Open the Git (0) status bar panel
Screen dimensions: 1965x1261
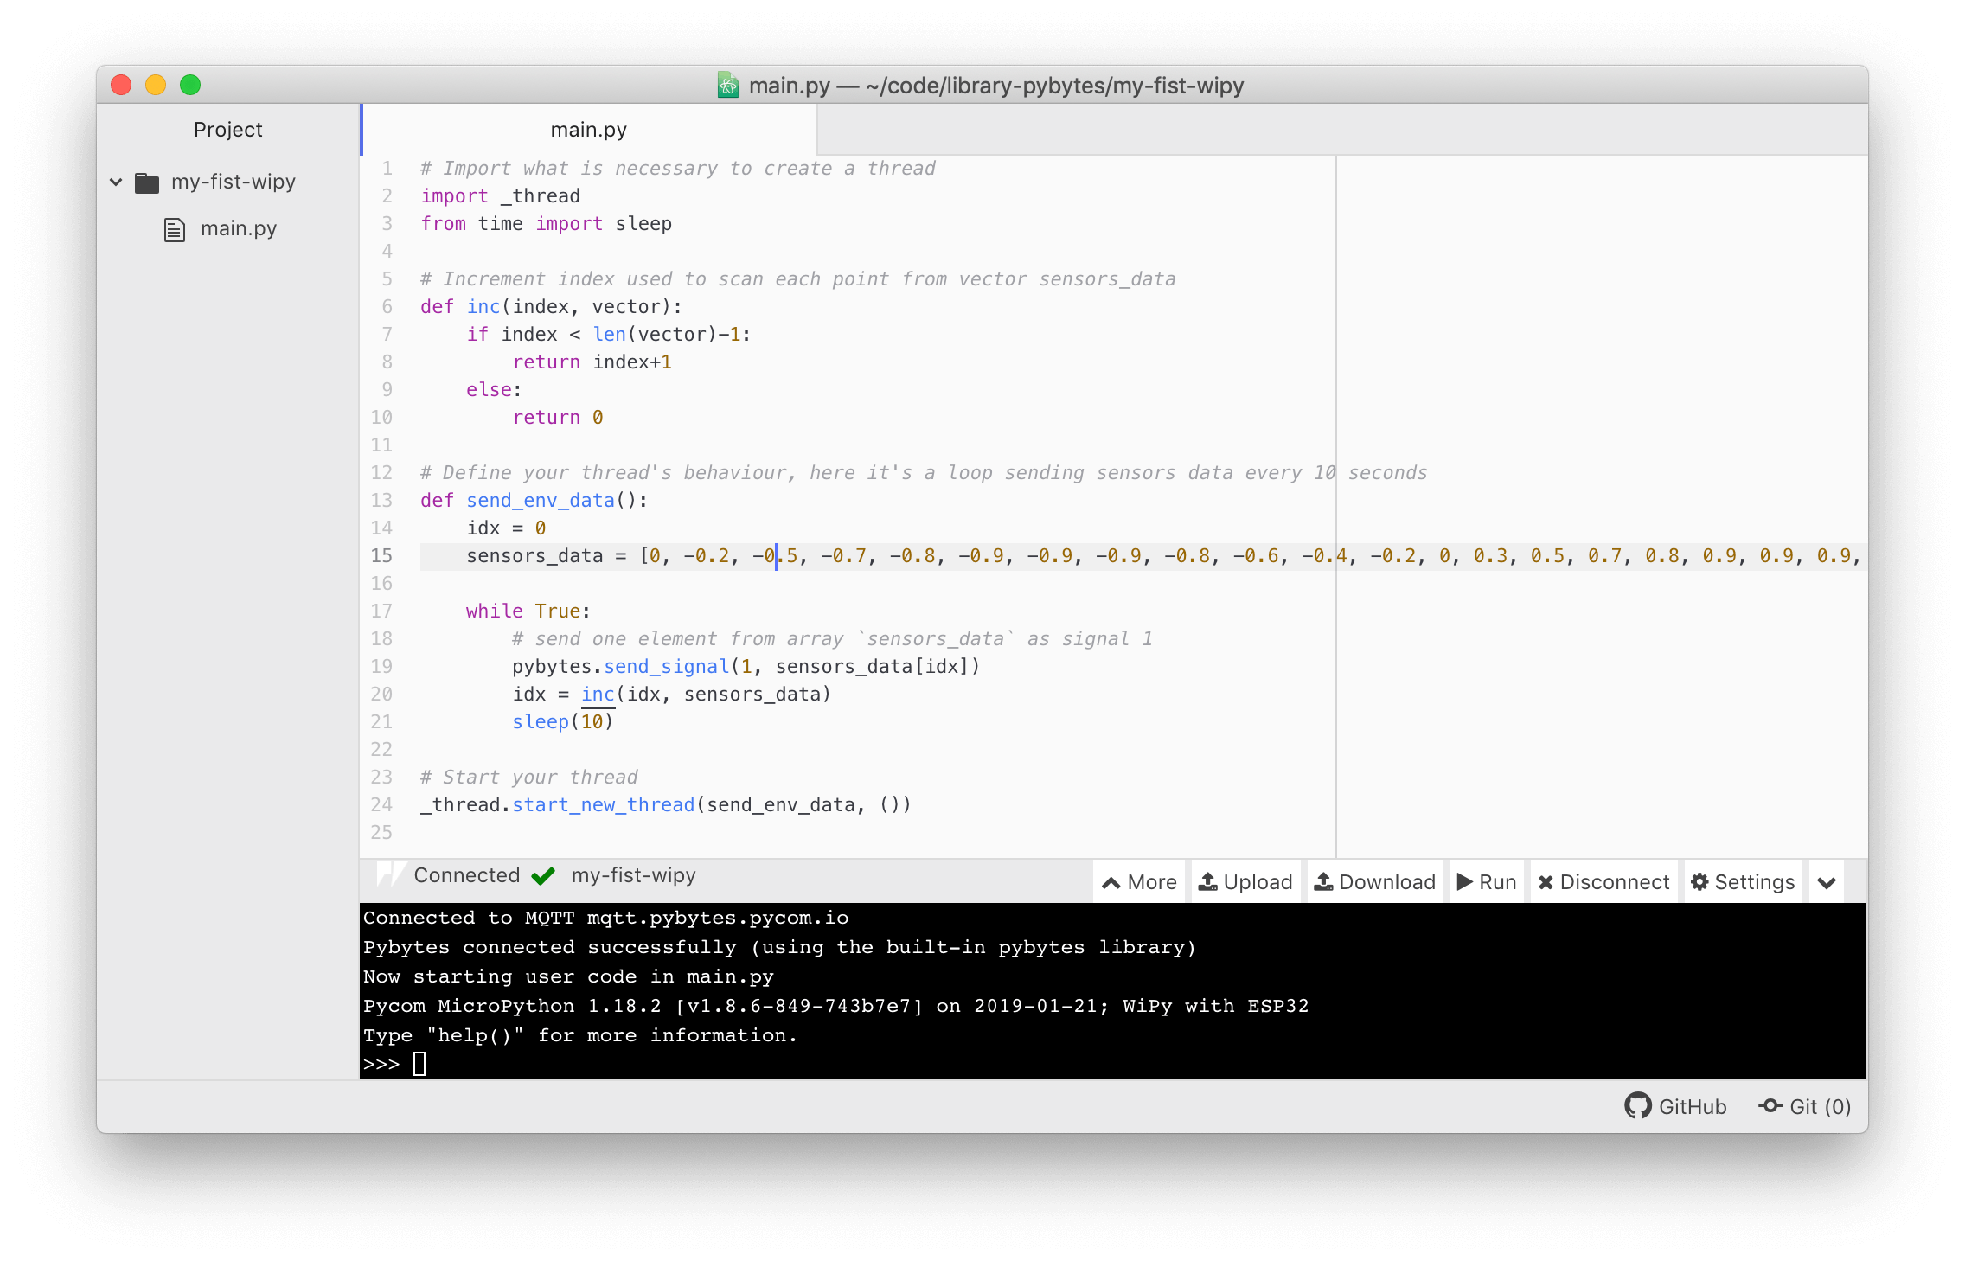tap(1805, 1106)
